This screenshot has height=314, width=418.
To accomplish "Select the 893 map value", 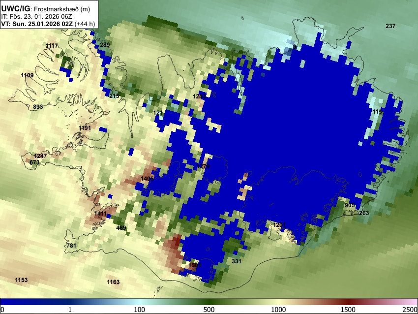I will point(38,107).
